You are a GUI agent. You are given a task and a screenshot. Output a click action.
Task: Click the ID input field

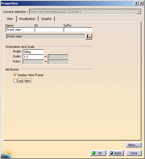49,30
